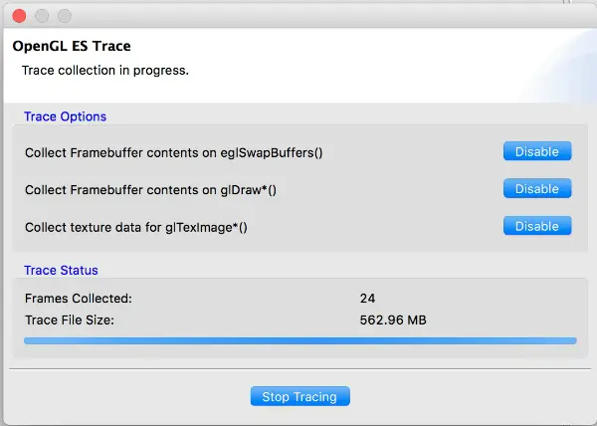Click the grayed-out minimize window button
The width and height of the screenshot is (597, 426).
point(42,16)
